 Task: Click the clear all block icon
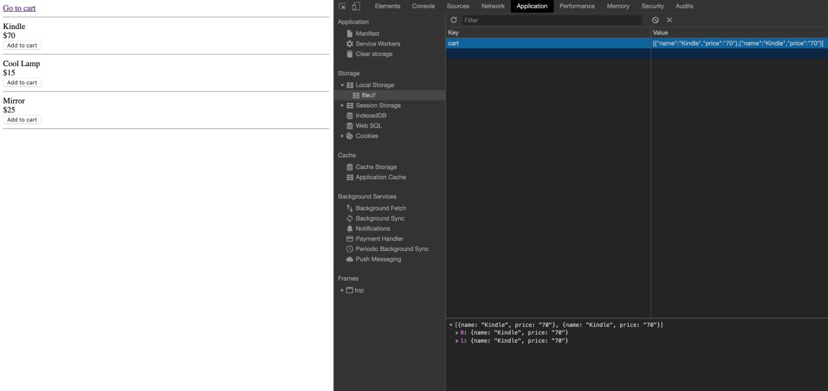point(655,20)
